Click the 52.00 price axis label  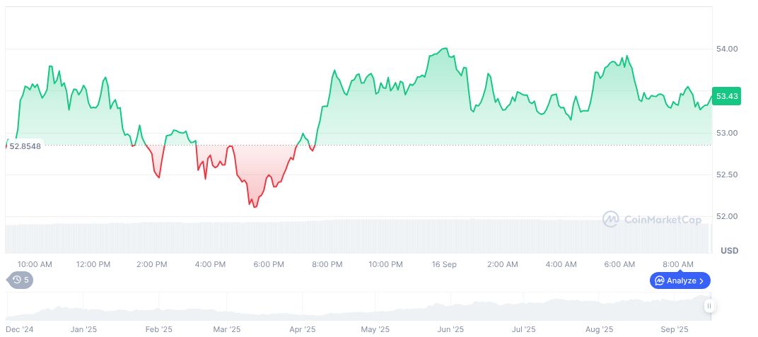point(728,216)
